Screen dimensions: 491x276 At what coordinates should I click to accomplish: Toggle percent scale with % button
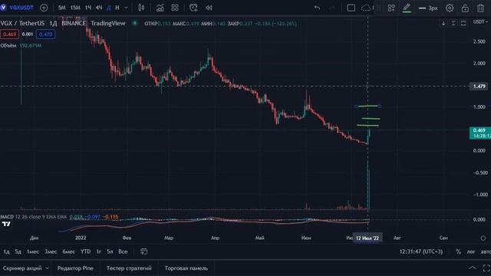(458, 251)
